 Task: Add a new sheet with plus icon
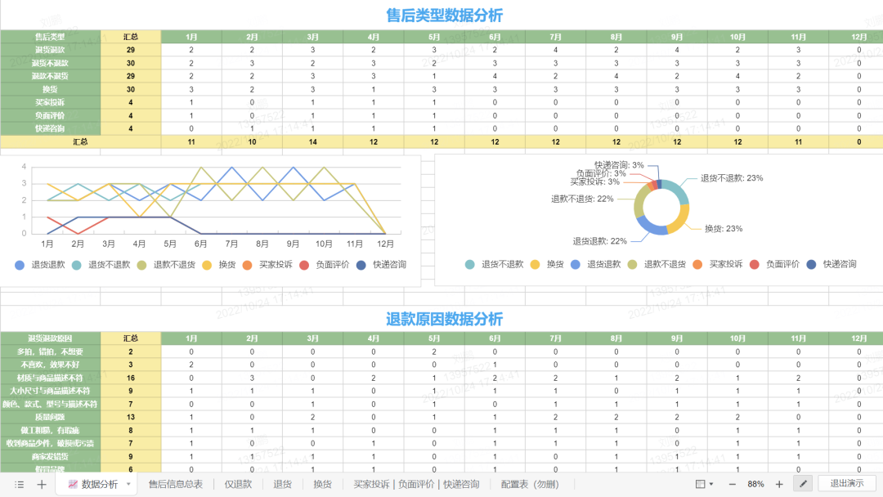(x=42, y=484)
